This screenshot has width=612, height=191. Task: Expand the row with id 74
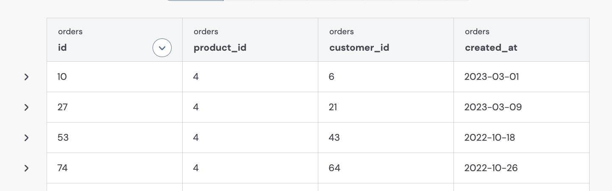(26, 168)
